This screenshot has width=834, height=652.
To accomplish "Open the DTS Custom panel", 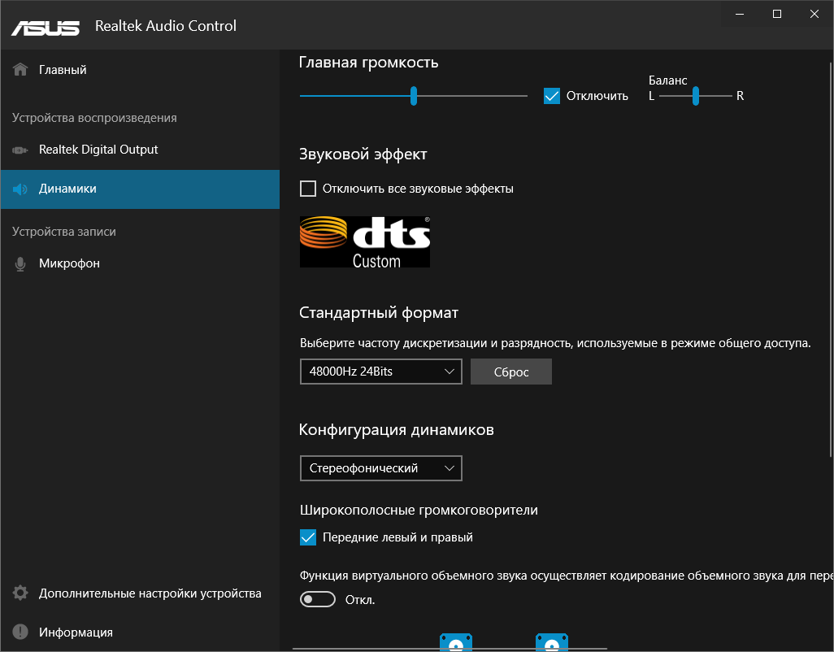I will [x=364, y=241].
